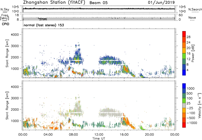202x140 pixels.
Task: Click the "Nave" legend label
Action: [x=192, y=18]
